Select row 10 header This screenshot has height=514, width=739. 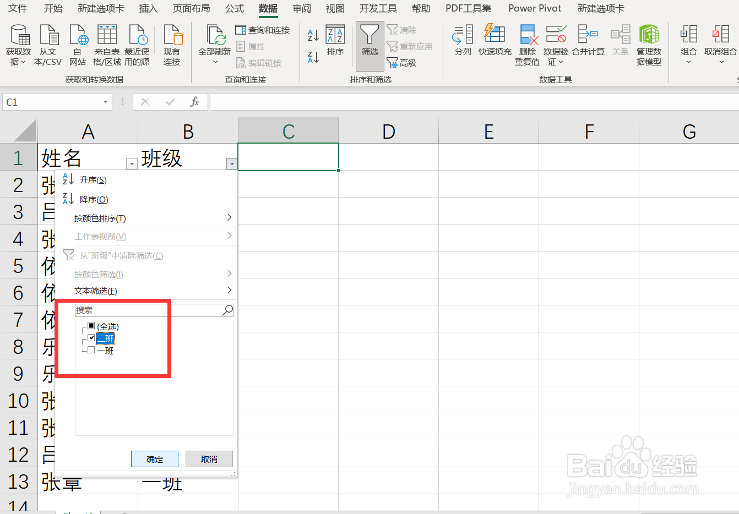point(18,401)
